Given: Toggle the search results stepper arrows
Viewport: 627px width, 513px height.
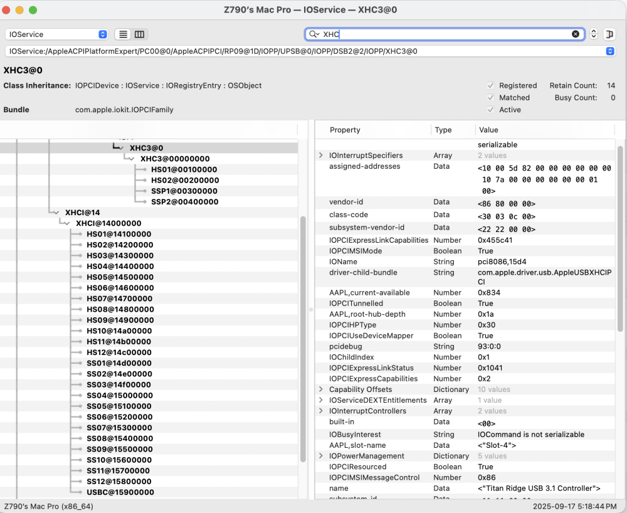Looking at the screenshot, I should point(594,34).
